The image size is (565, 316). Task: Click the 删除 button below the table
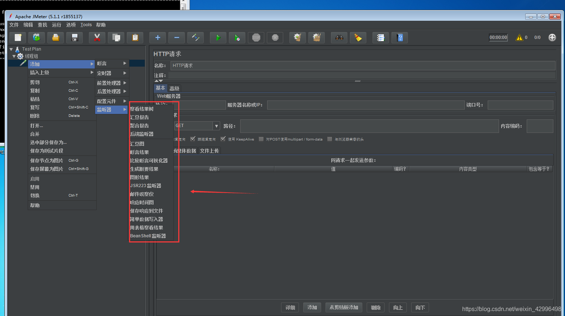[376, 308]
